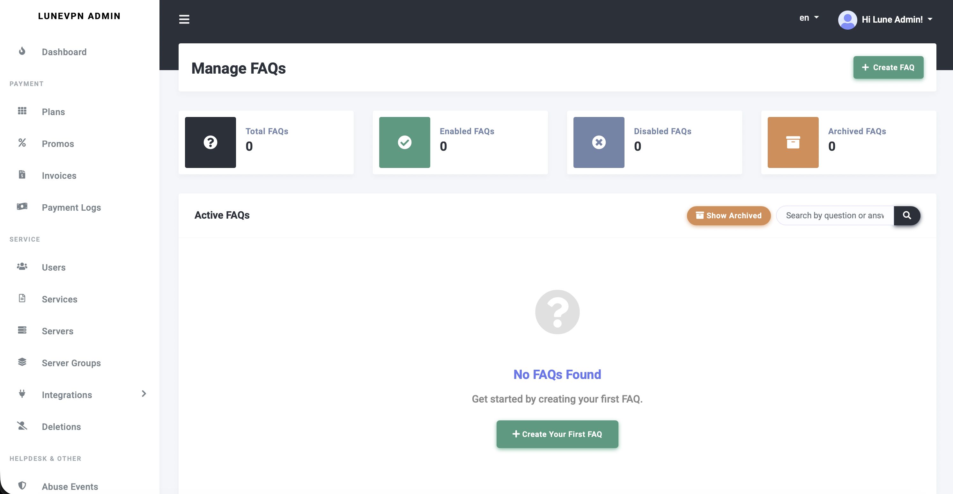Open the Hi Lune Admin user dropdown
Viewport: 953px width, 494px height.
coord(897,19)
